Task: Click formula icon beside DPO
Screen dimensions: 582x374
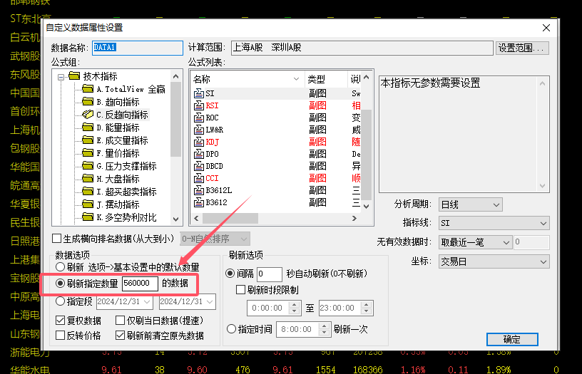Action: click(x=199, y=154)
